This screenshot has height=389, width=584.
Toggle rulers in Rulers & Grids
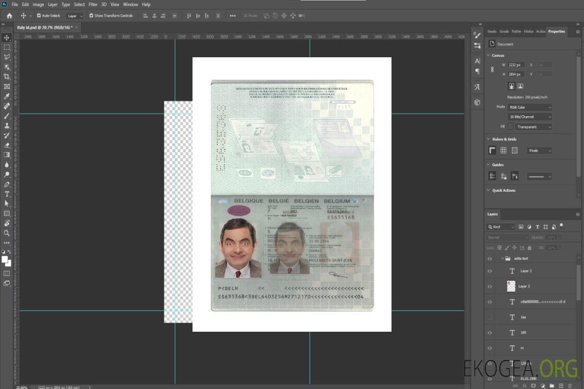pyautogui.click(x=493, y=150)
